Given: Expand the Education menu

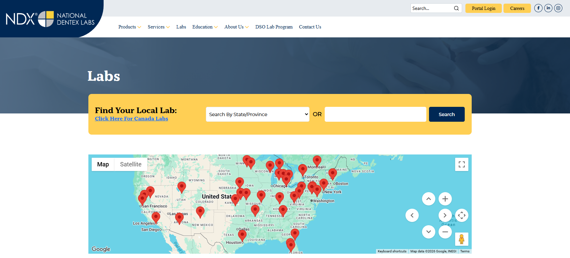Looking at the screenshot, I should 205,27.
